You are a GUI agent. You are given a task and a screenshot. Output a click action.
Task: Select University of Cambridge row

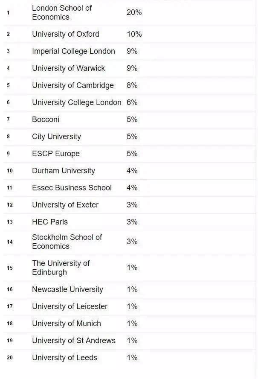click(x=130, y=85)
